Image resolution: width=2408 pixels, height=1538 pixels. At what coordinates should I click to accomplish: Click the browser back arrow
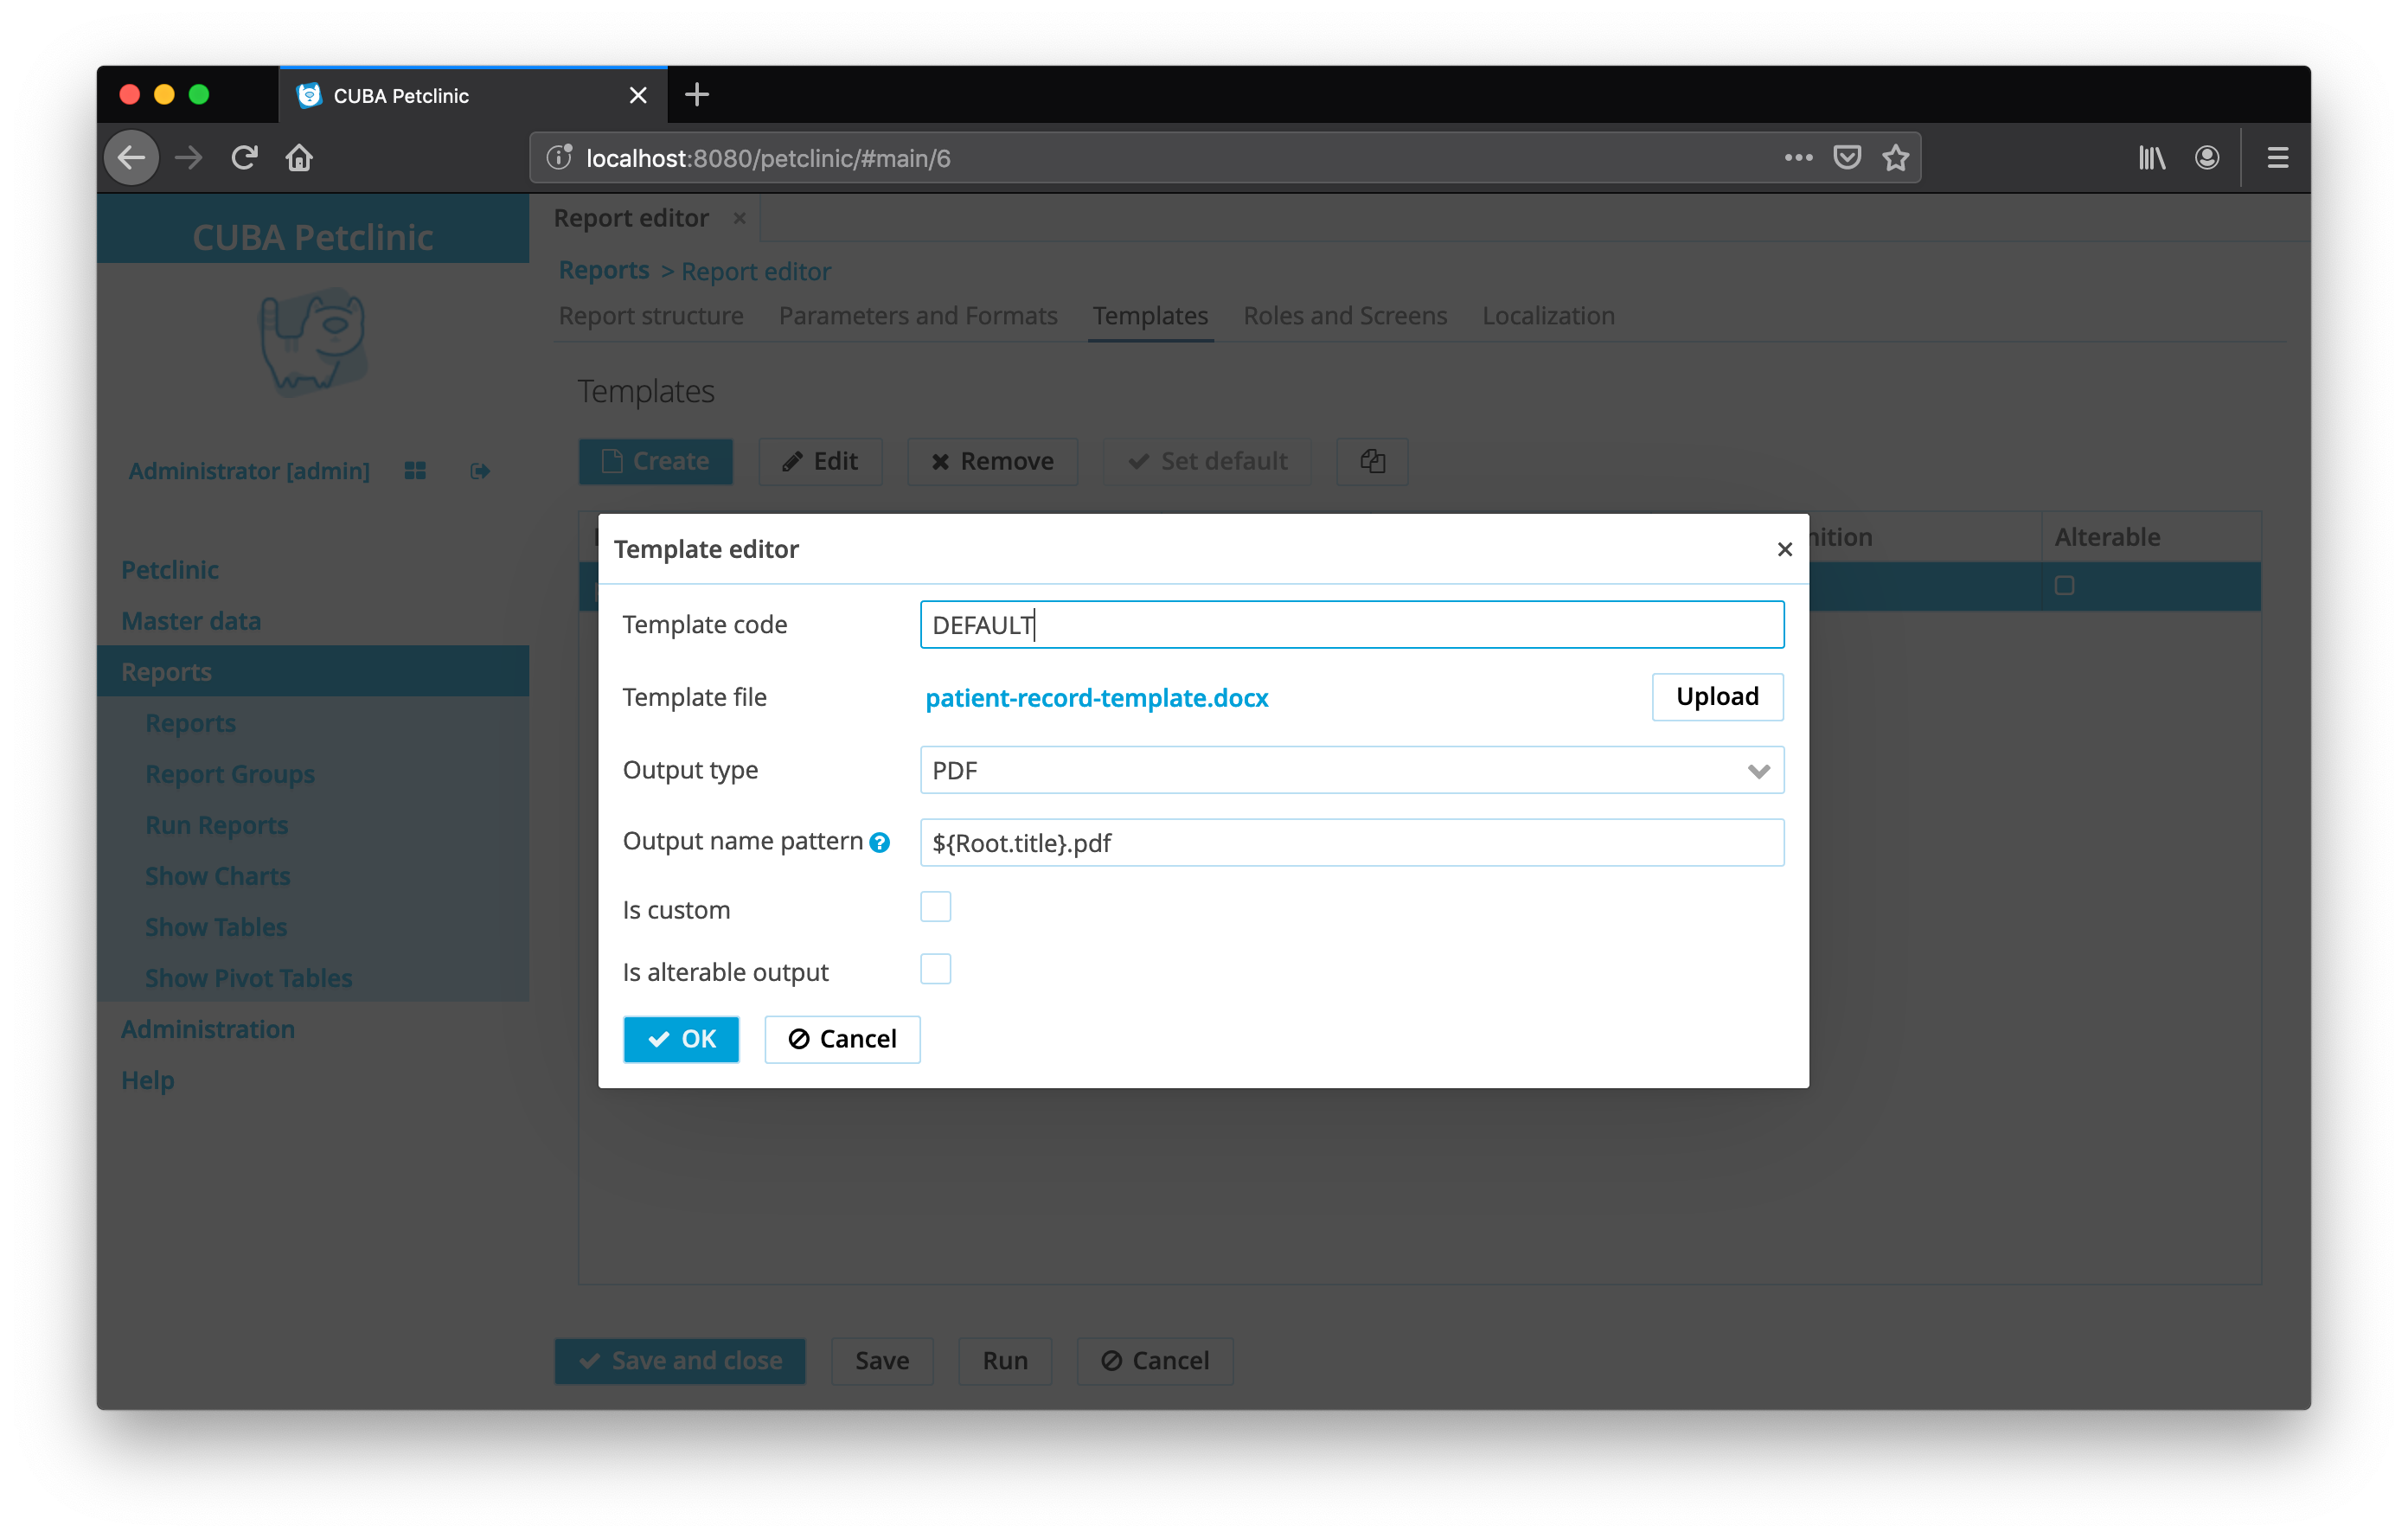(x=132, y=158)
